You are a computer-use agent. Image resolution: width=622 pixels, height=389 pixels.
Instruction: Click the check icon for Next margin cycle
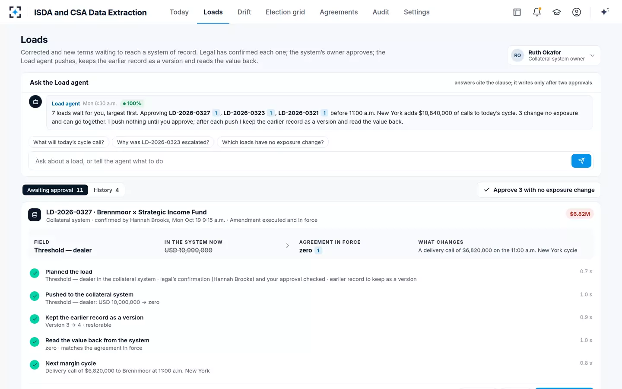(35, 365)
